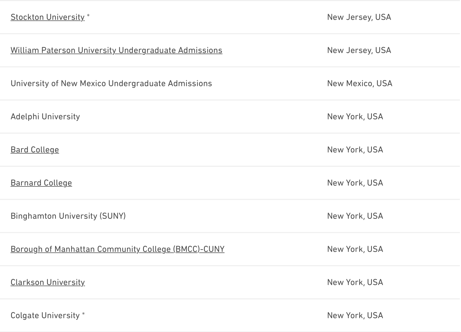Click New Jersey, USA in Stockton row
The height and width of the screenshot is (332, 461).
pos(359,17)
